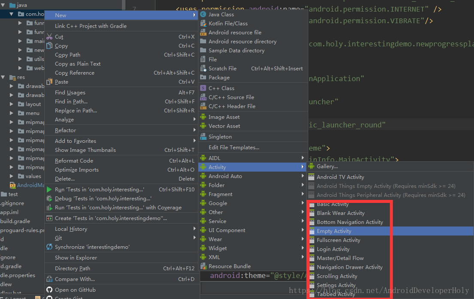The width and height of the screenshot is (474, 299).
Task: Choose Scrolling Activity template
Action: coord(390,276)
